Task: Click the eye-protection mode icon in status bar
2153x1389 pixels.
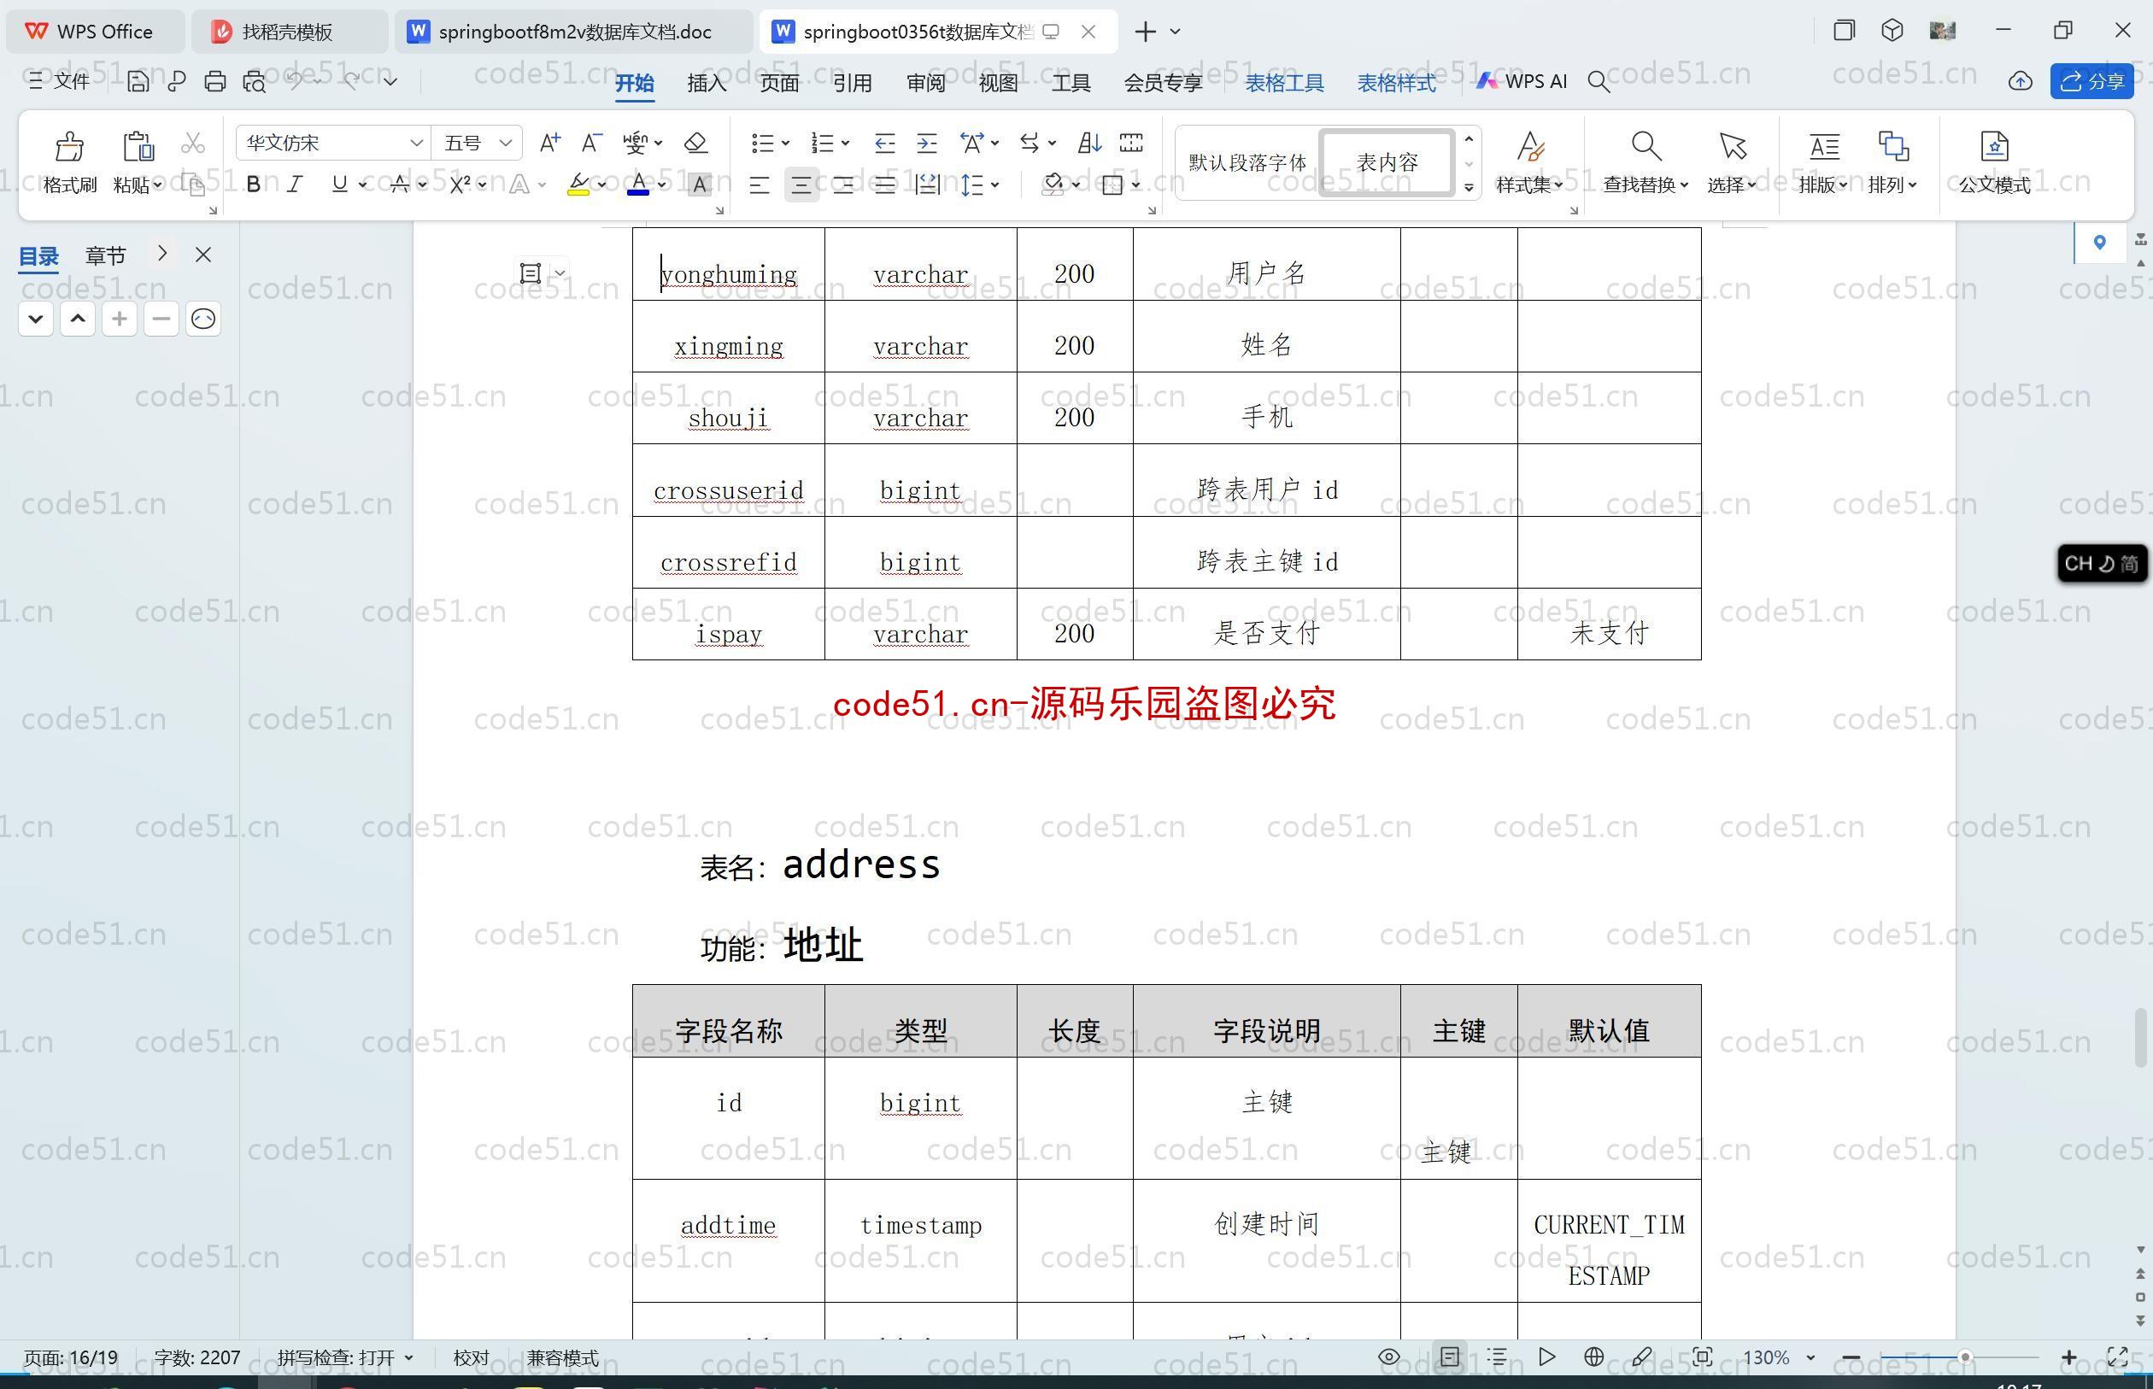Action: click(x=1389, y=1357)
